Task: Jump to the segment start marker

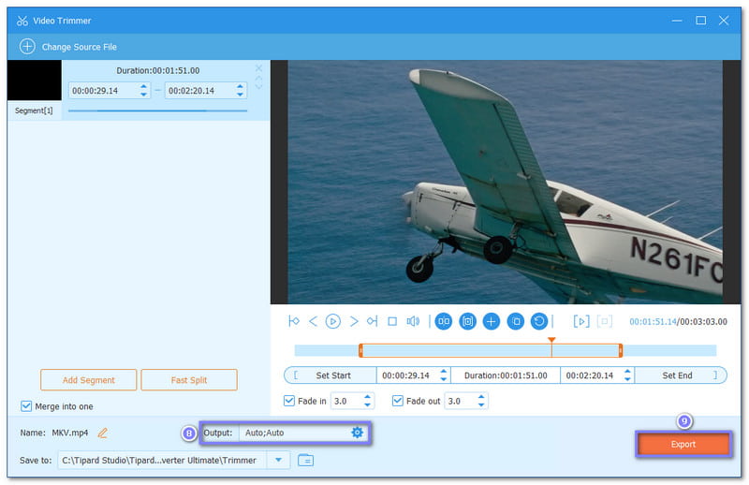Action: [294, 321]
